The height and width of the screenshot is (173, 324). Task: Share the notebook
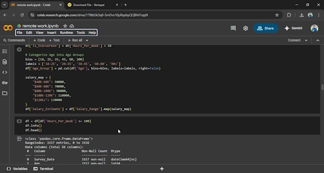(x=265, y=28)
